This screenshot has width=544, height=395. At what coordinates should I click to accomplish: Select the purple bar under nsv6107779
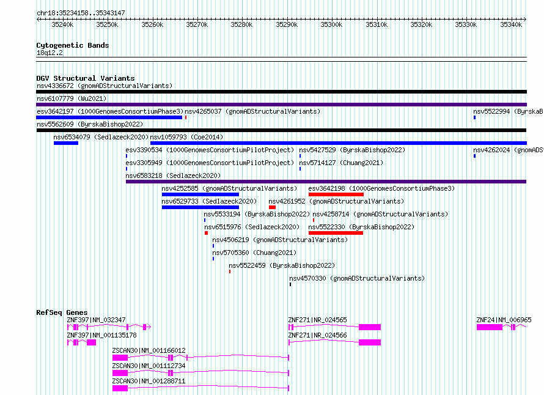pos(281,105)
